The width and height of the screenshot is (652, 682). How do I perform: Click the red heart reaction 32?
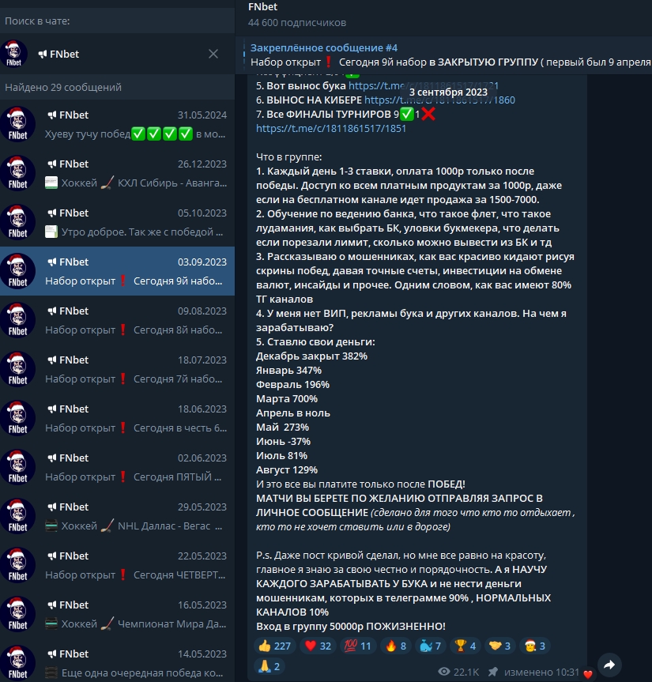pyautogui.click(x=318, y=646)
